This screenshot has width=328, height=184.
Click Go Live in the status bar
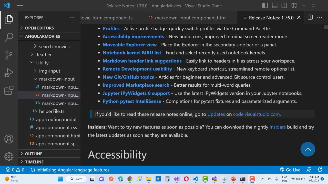(x=290, y=170)
